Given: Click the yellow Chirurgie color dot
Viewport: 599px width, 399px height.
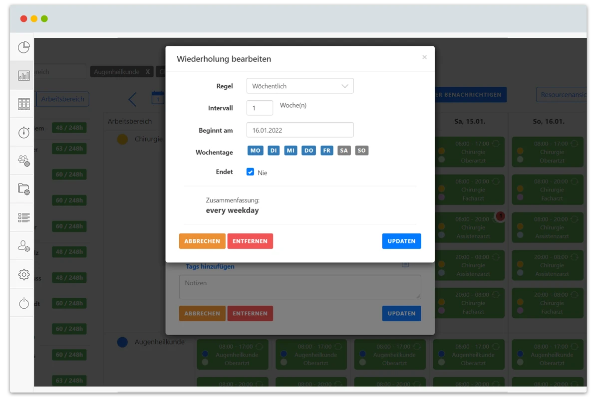Looking at the screenshot, I should pos(122,140).
